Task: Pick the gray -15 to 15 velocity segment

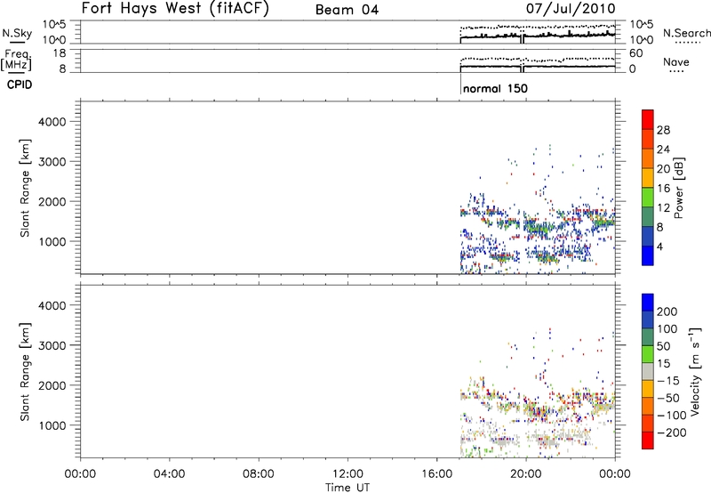Action: pos(648,372)
